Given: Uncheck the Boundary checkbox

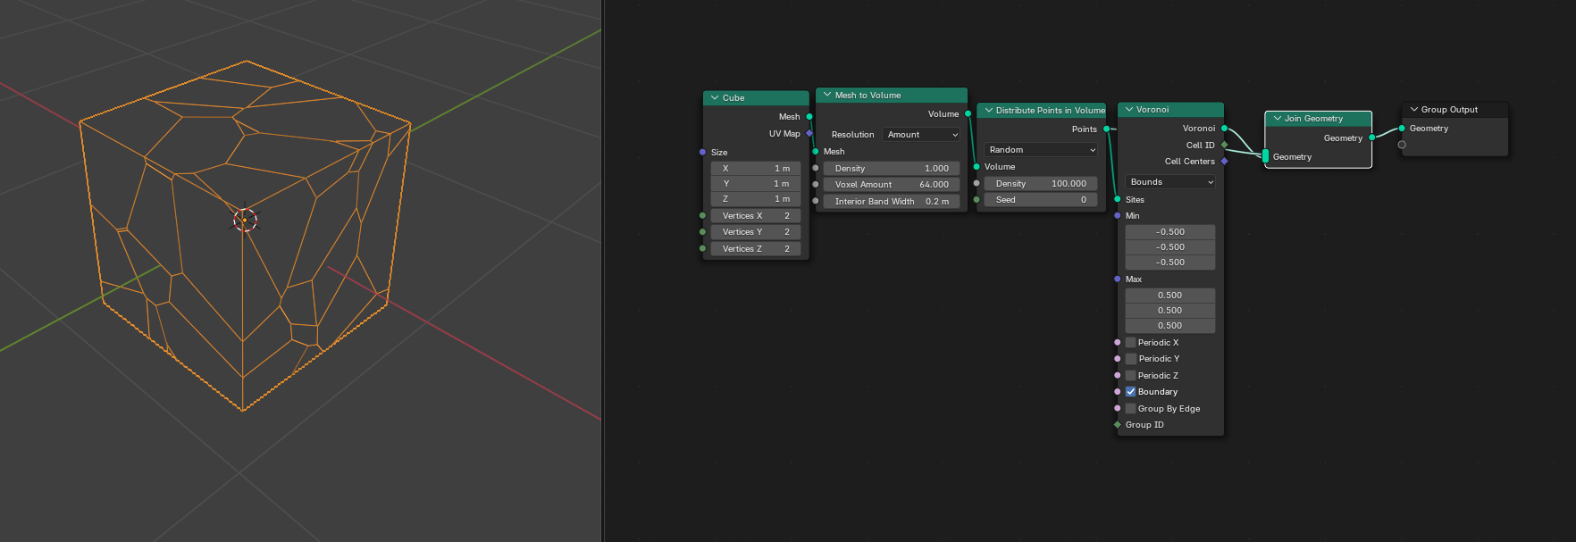Looking at the screenshot, I should (1131, 392).
